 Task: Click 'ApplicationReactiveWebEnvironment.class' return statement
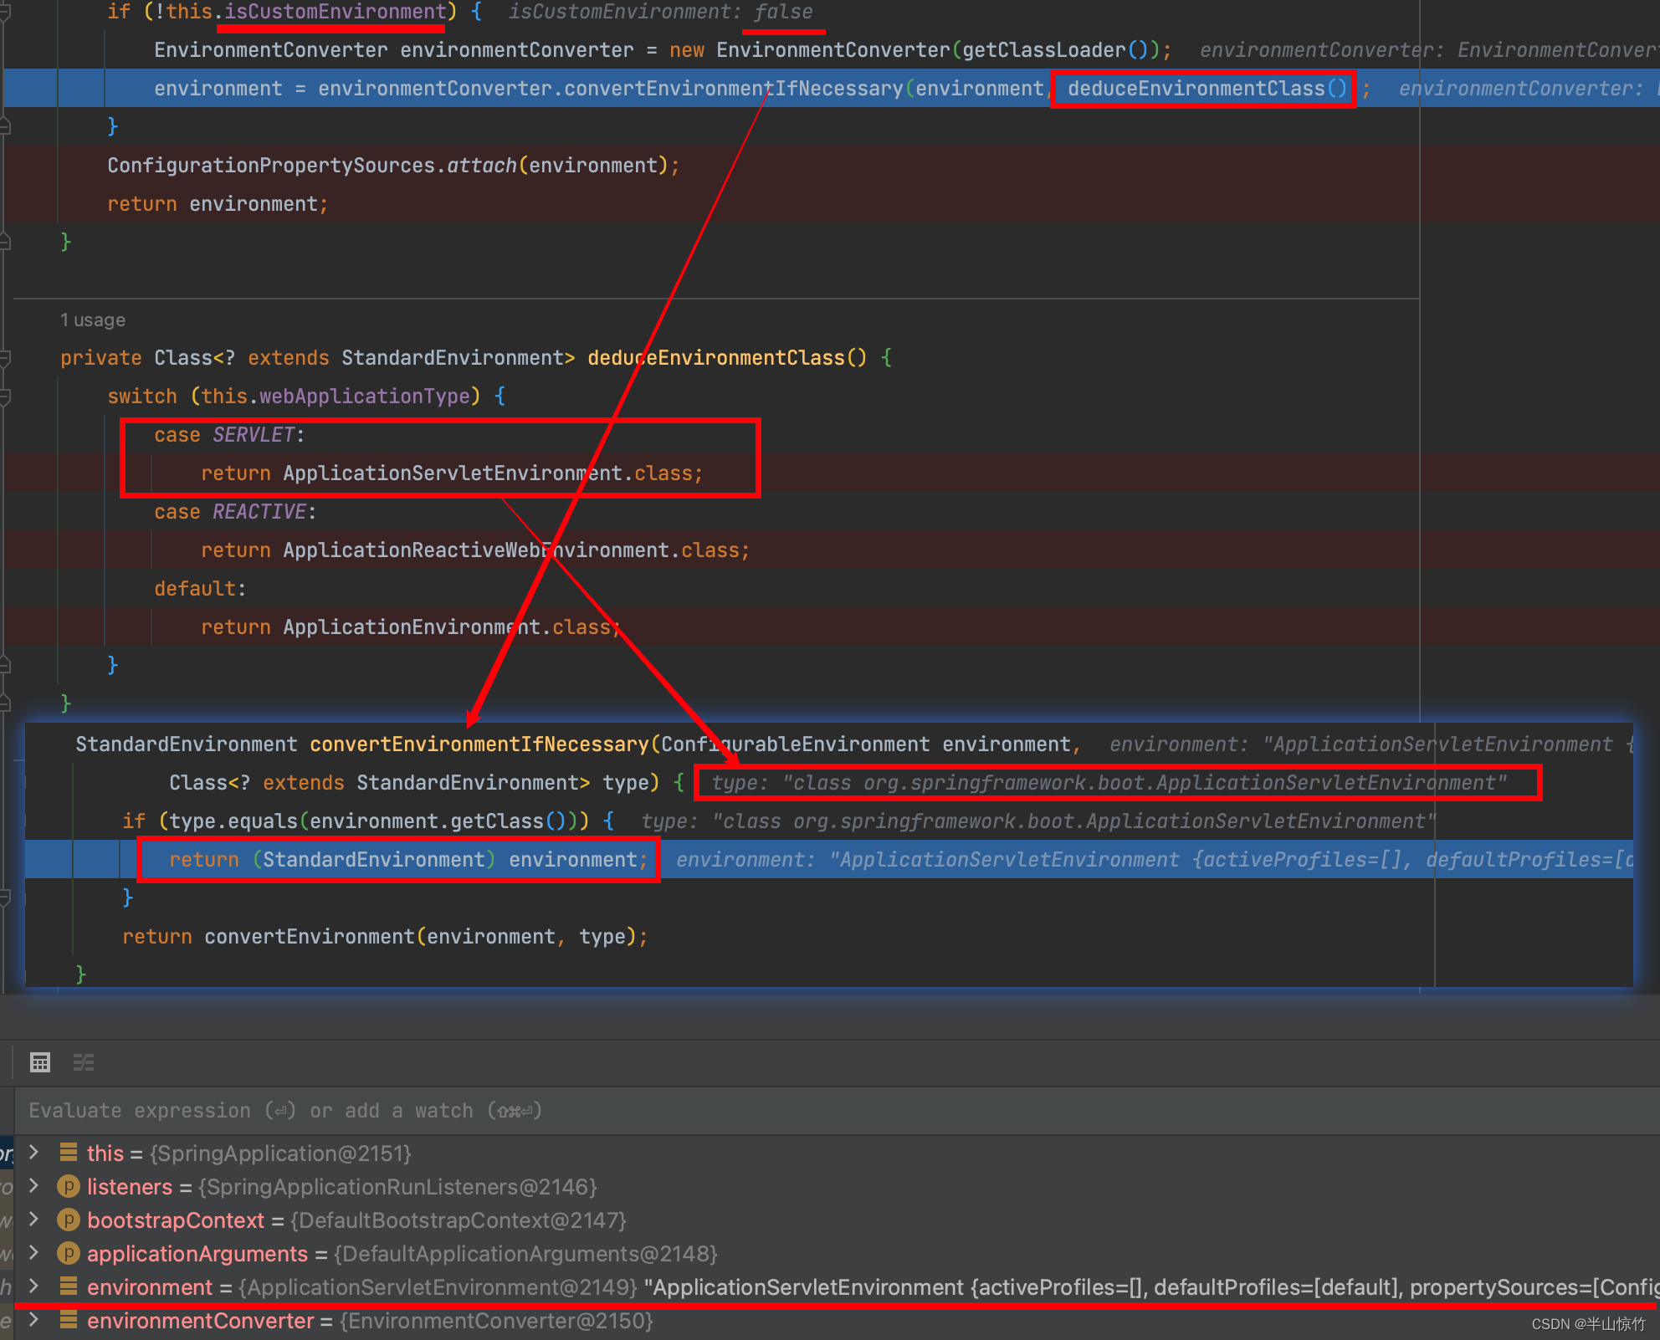pyautogui.click(x=475, y=550)
